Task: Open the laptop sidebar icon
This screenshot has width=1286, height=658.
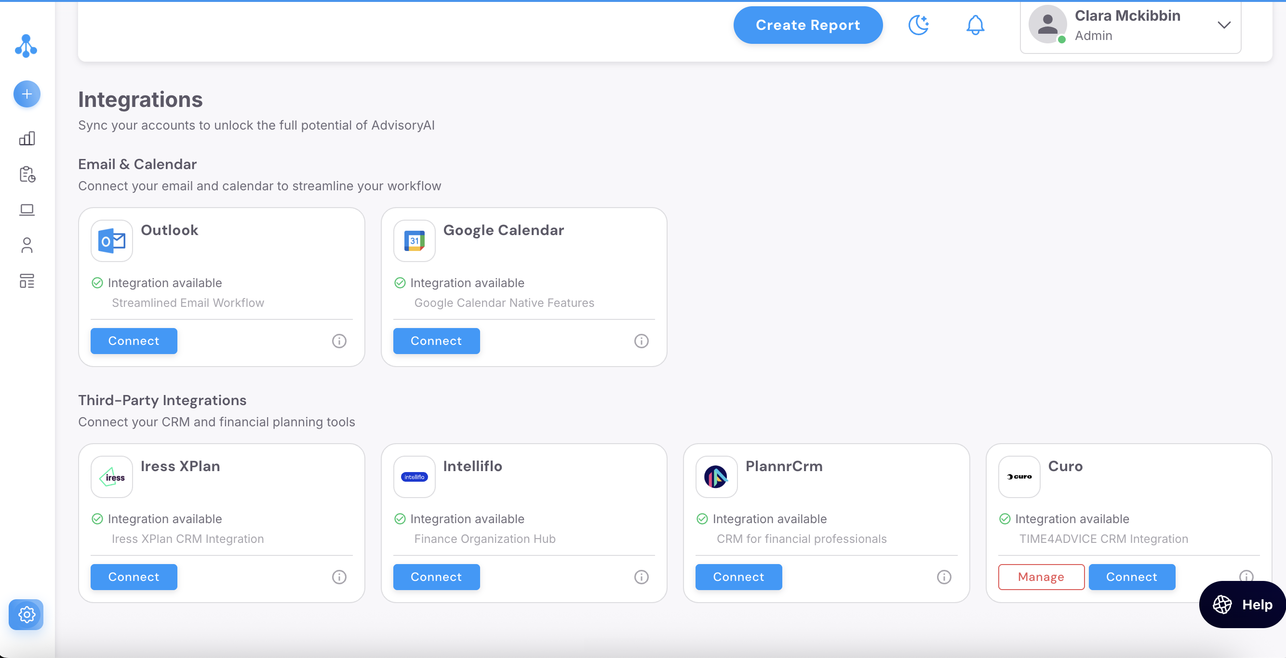Action: coord(27,210)
